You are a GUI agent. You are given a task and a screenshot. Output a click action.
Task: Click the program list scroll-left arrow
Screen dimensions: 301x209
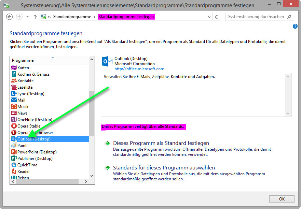pyautogui.click(x=13, y=181)
